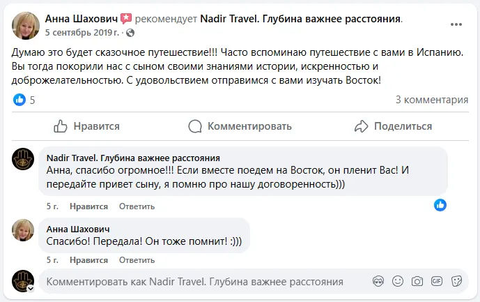480x302 pixels.
Task: Focus the "Комментировать как Nadir Travel" input field
Action: [202, 282]
